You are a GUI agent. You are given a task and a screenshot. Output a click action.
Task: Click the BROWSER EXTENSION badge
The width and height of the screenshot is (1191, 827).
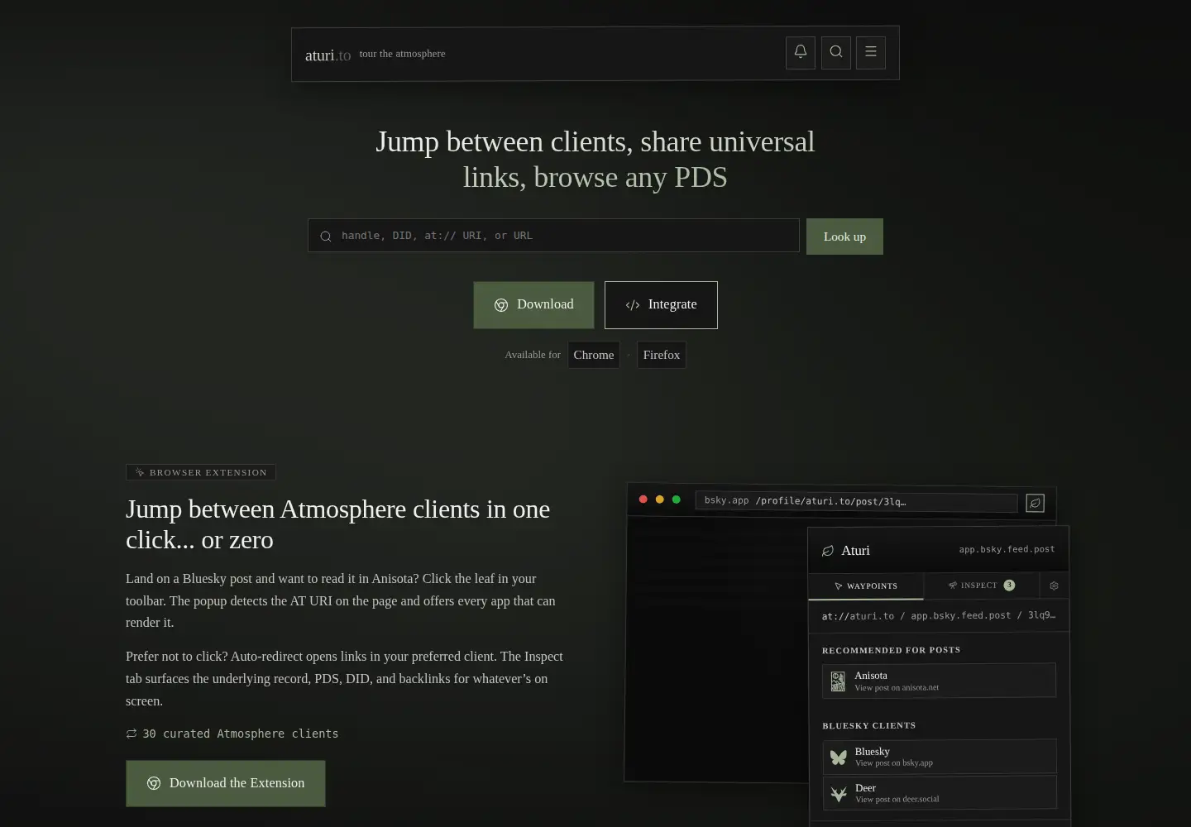[x=201, y=472]
